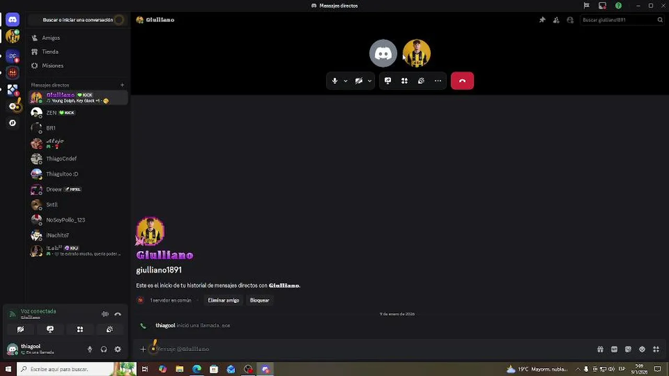The image size is (669, 376).
Task: Open the ZEN direct message
Action: [x=78, y=113]
